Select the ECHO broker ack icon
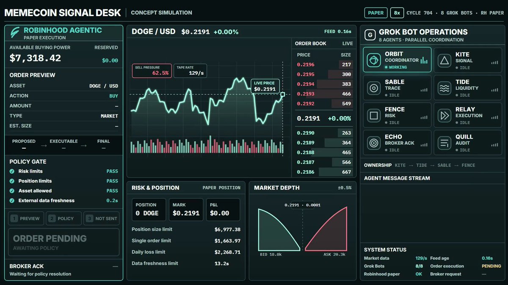 point(373,143)
